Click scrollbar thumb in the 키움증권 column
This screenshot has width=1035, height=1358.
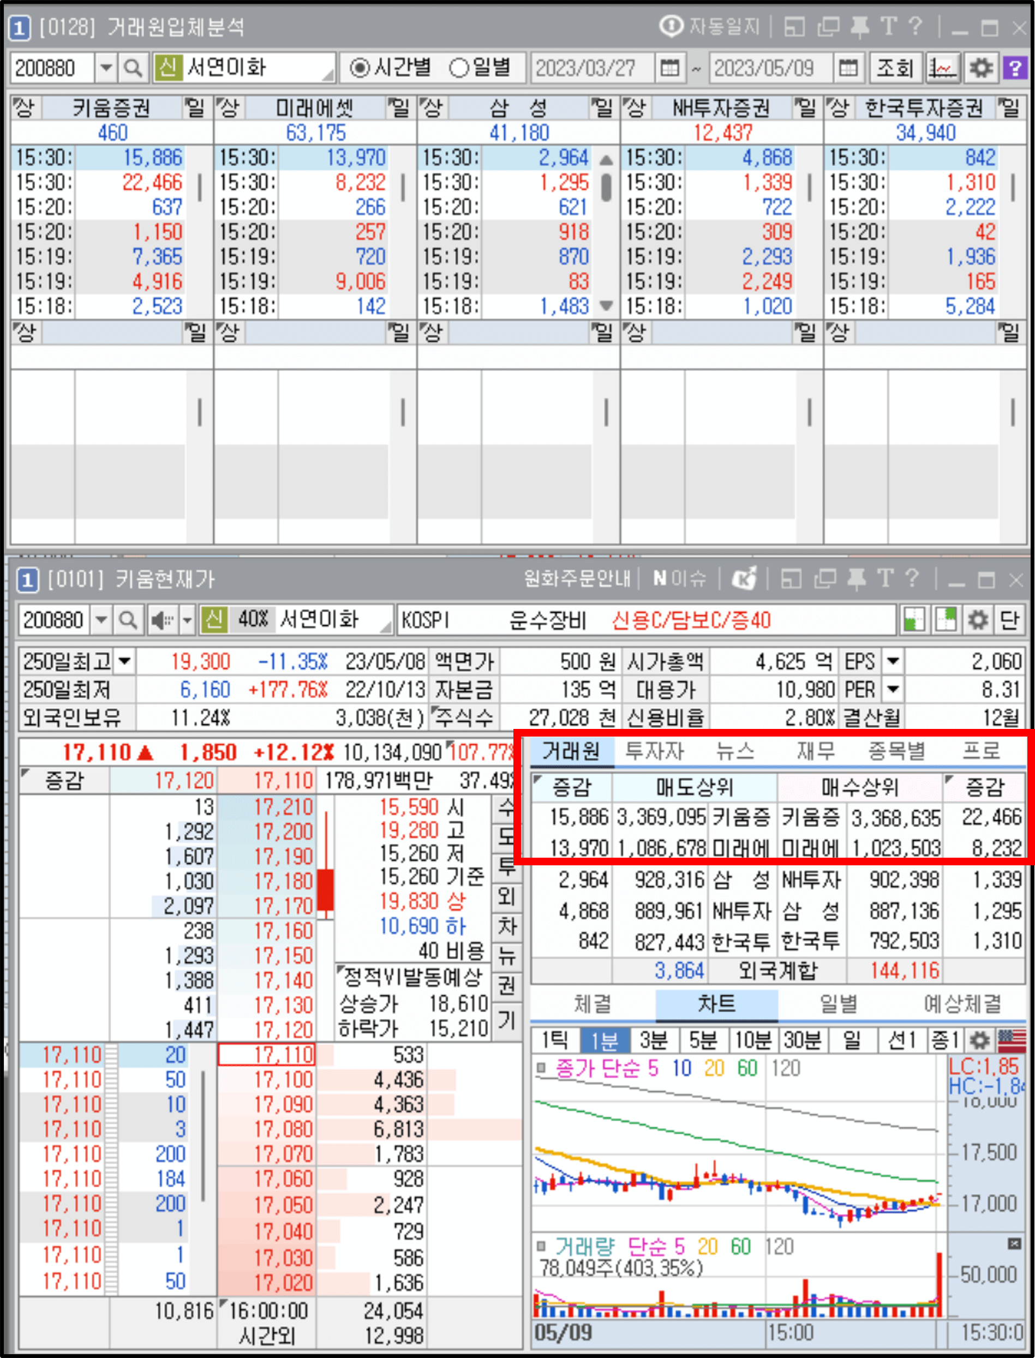point(200,187)
